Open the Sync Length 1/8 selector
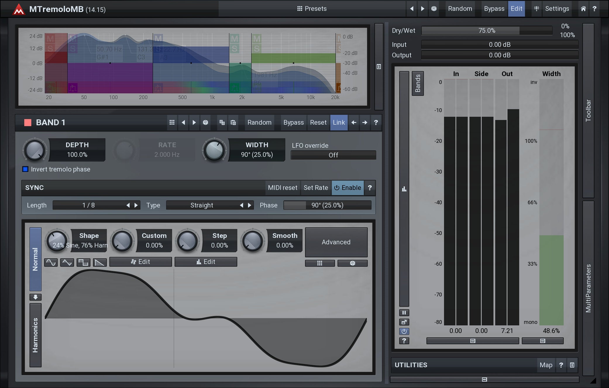Screen dimensions: 609x388 pos(89,205)
